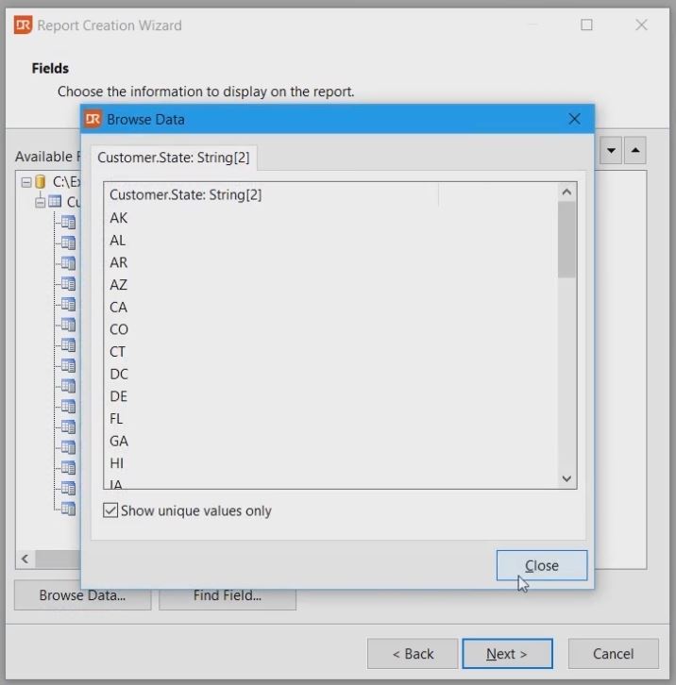Toggle Show unique values only checkbox

111,510
